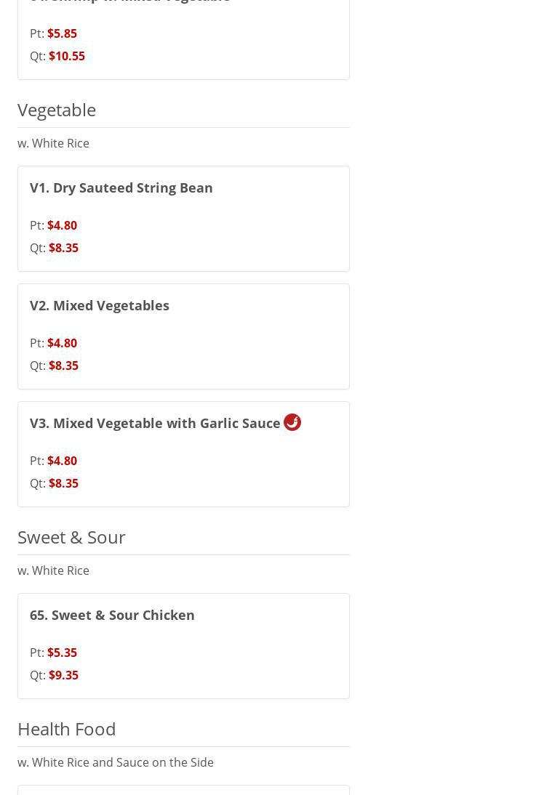Screen dimensions: 560x795
Task: Click V2 Mixed Vegetables quart price
Action: click(63, 366)
